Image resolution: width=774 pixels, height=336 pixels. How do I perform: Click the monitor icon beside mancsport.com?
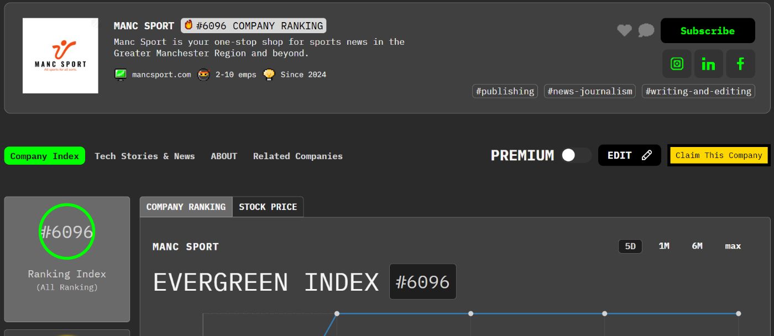(x=121, y=75)
